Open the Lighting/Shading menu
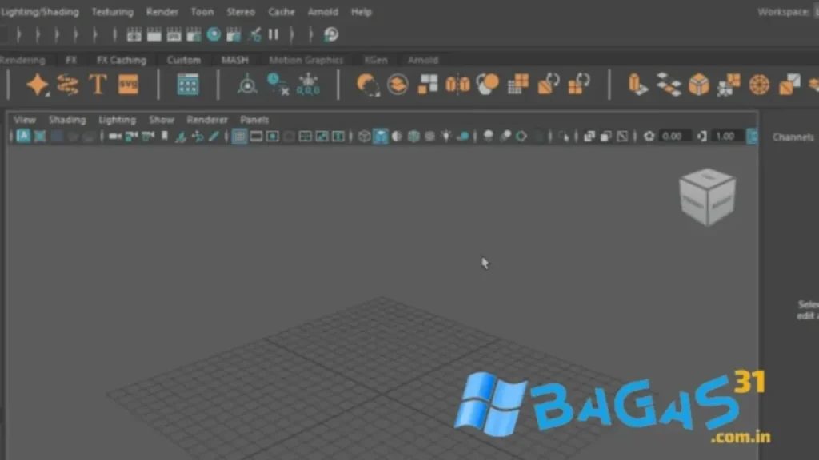This screenshot has width=819, height=460. (x=40, y=11)
